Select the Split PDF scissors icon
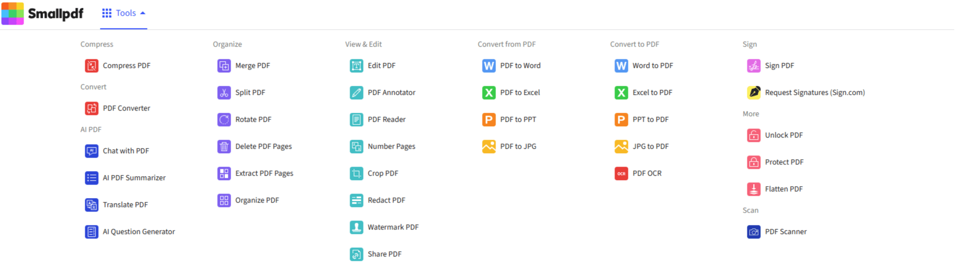This screenshot has width=959, height=271. pyautogui.click(x=224, y=93)
